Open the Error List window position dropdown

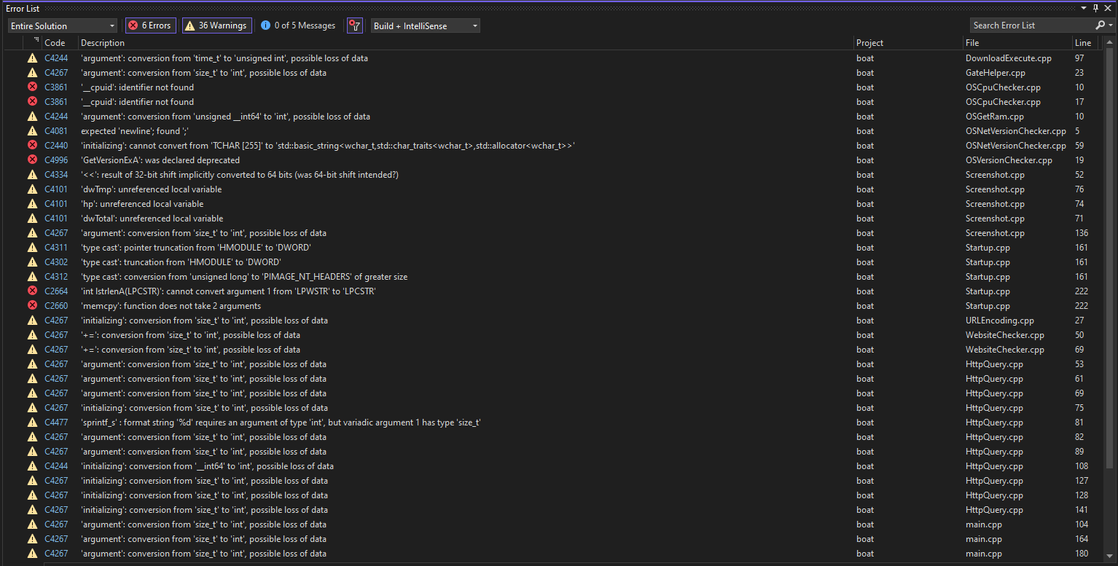[1084, 8]
